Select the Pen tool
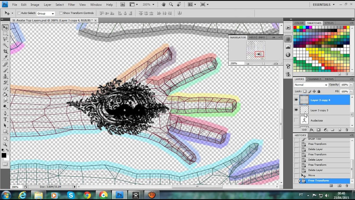This screenshot has width=355, height=200. pyautogui.click(x=5, y=113)
